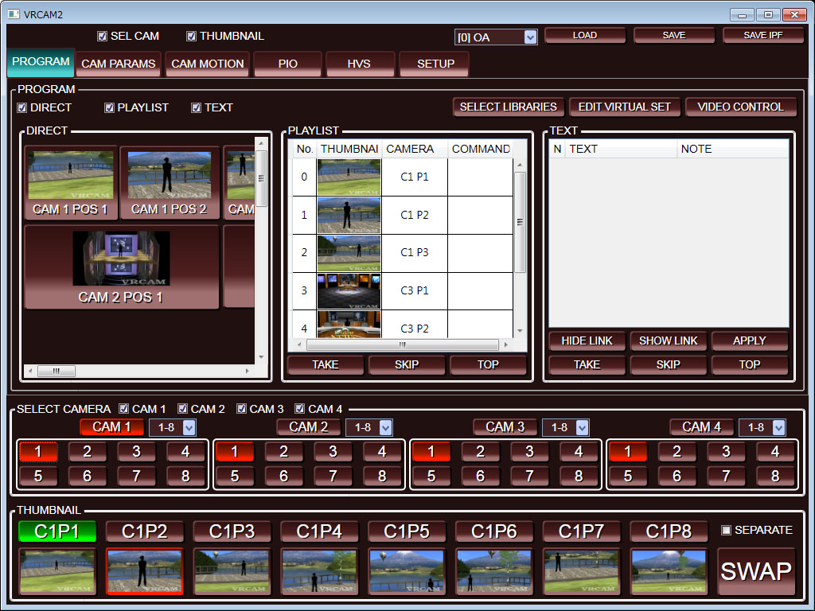Screen dimensions: 815x611
Task: Click the SELECT LIBRARIES button
Action: (x=508, y=107)
